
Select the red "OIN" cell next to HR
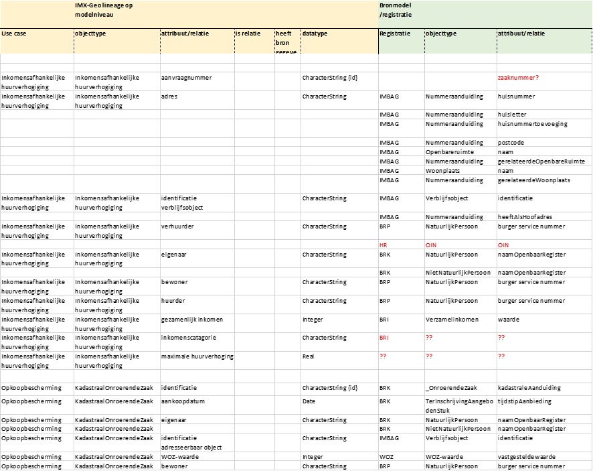tap(432, 246)
